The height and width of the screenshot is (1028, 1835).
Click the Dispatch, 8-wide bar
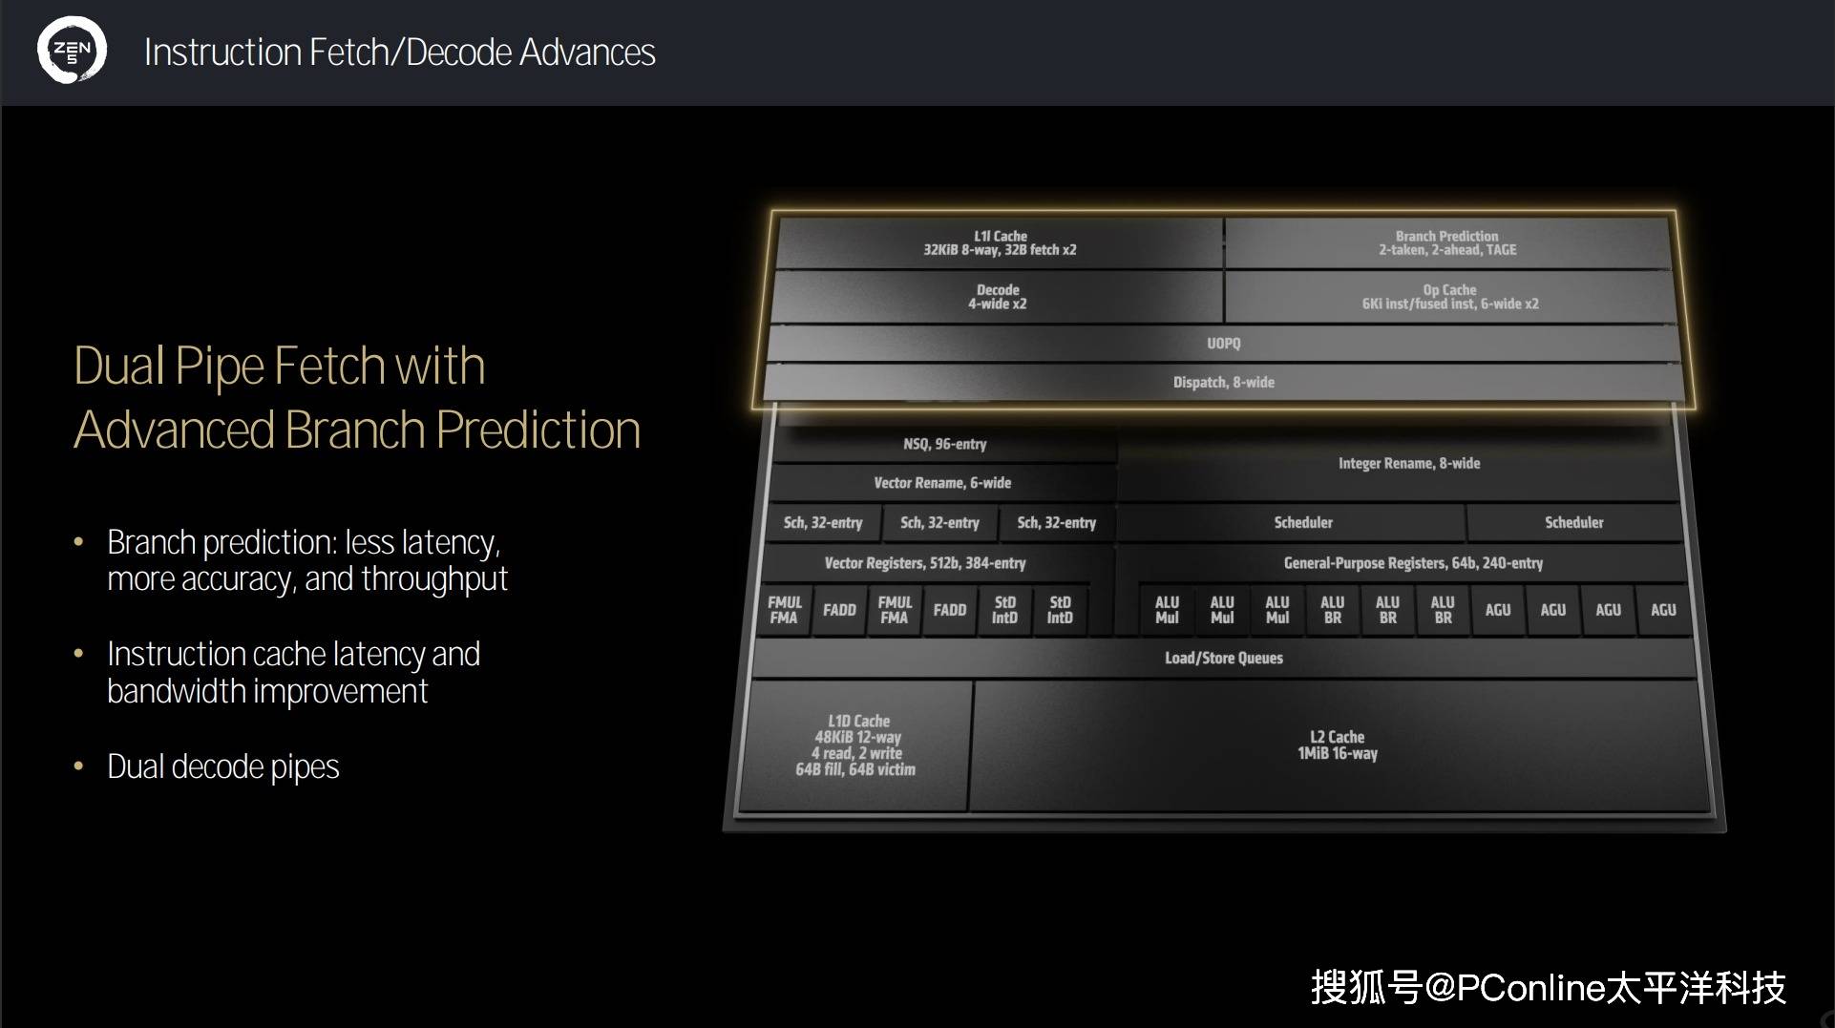point(1223,383)
